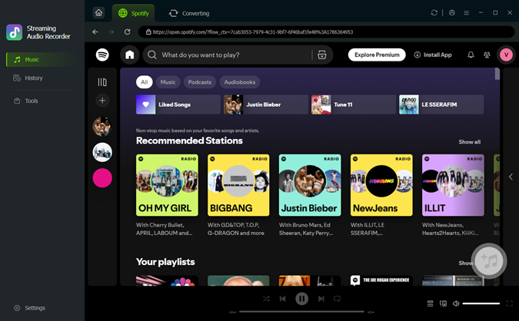Switch to the Converting tab
519x321 pixels.
pos(189,13)
